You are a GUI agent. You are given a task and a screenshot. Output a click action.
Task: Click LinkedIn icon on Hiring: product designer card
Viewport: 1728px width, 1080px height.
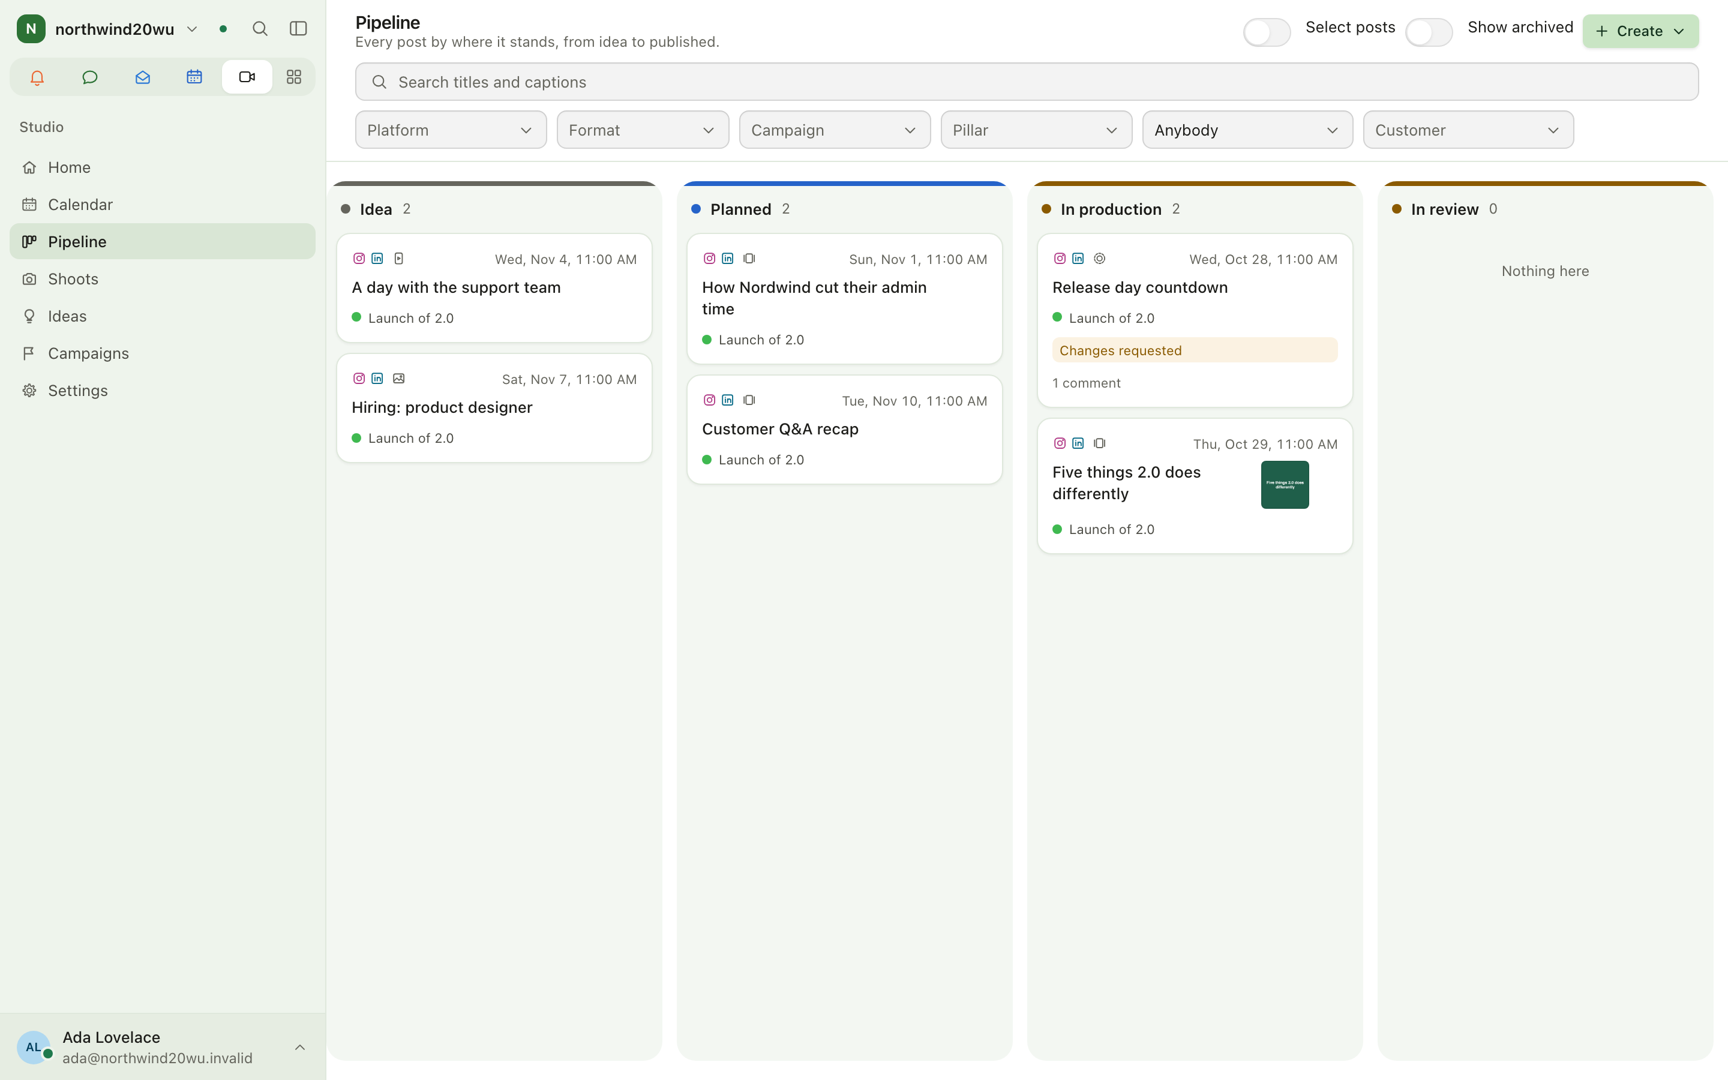tap(377, 379)
